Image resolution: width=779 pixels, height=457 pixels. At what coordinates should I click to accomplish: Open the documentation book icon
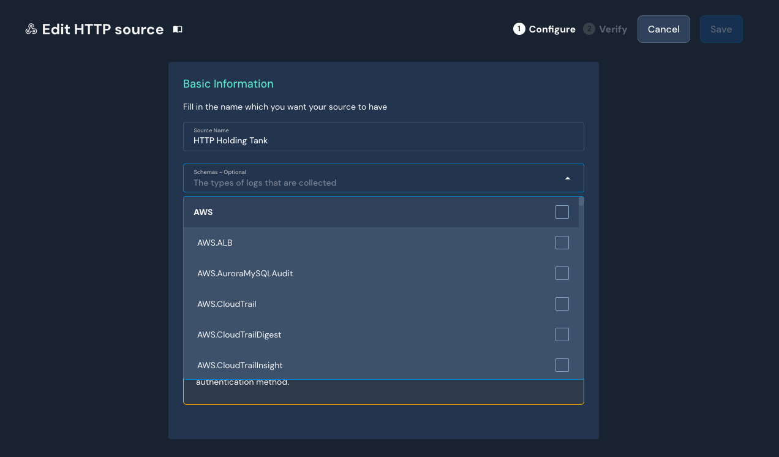click(x=178, y=29)
